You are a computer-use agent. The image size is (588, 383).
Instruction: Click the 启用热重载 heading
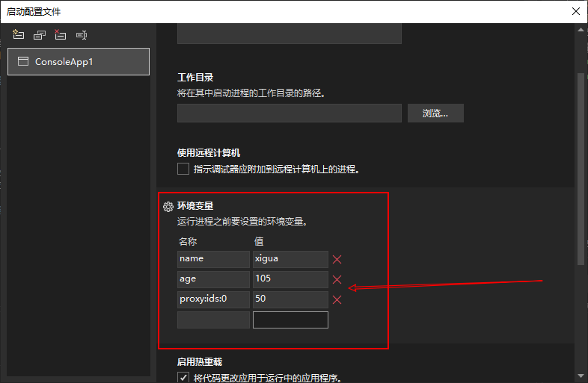tap(200, 361)
